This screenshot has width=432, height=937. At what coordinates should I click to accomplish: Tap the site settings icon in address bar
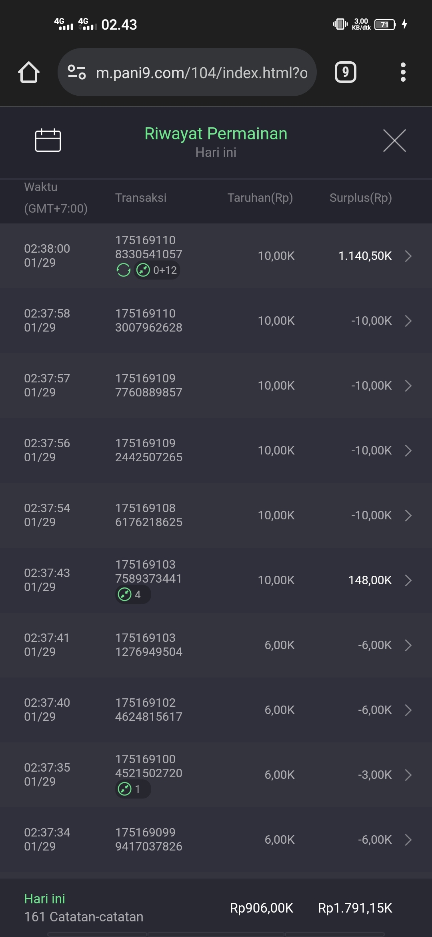pos(77,72)
